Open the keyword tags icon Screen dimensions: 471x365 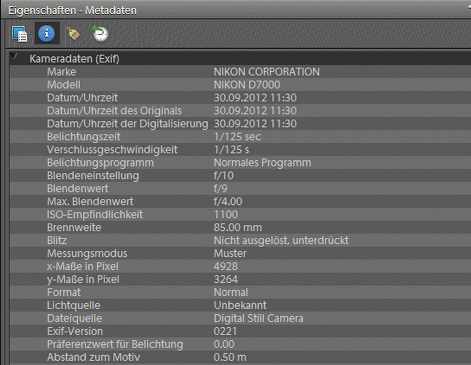(x=73, y=33)
